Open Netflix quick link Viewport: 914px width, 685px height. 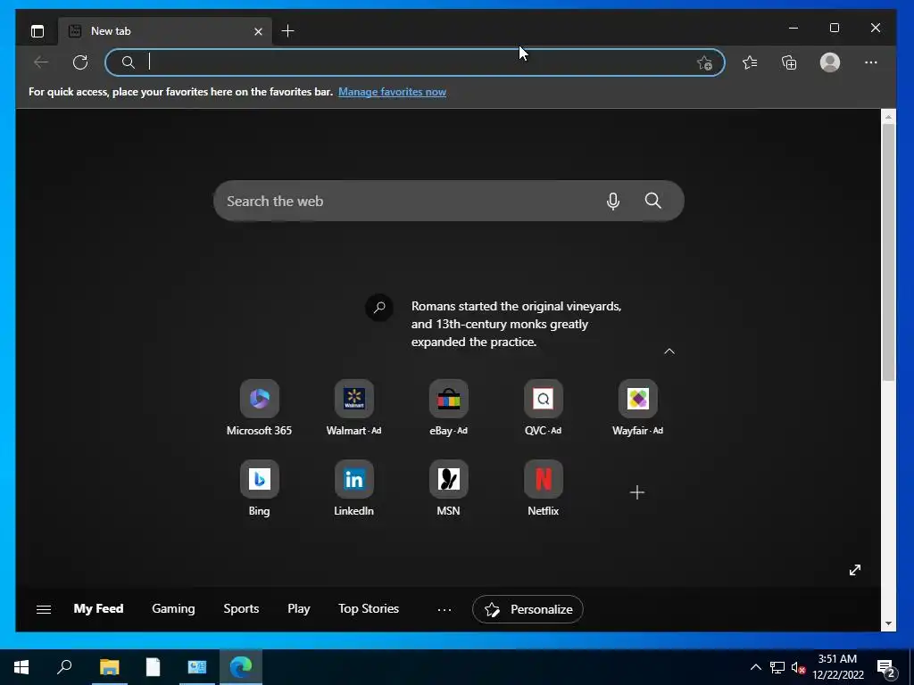(x=544, y=488)
